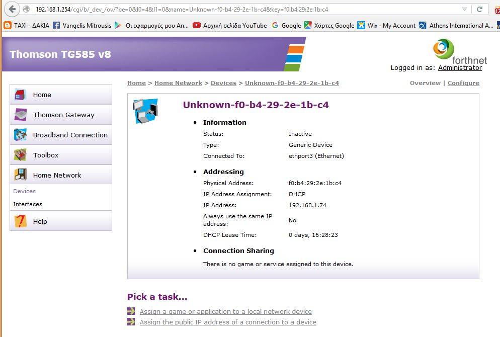The width and height of the screenshot is (500, 337).
Task: Click the Toolbox icon in sidebar
Action: (x=20, y=154)
